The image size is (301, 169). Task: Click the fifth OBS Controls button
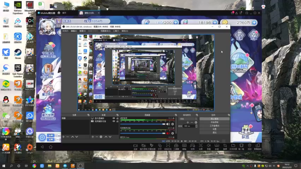point(214,133)
